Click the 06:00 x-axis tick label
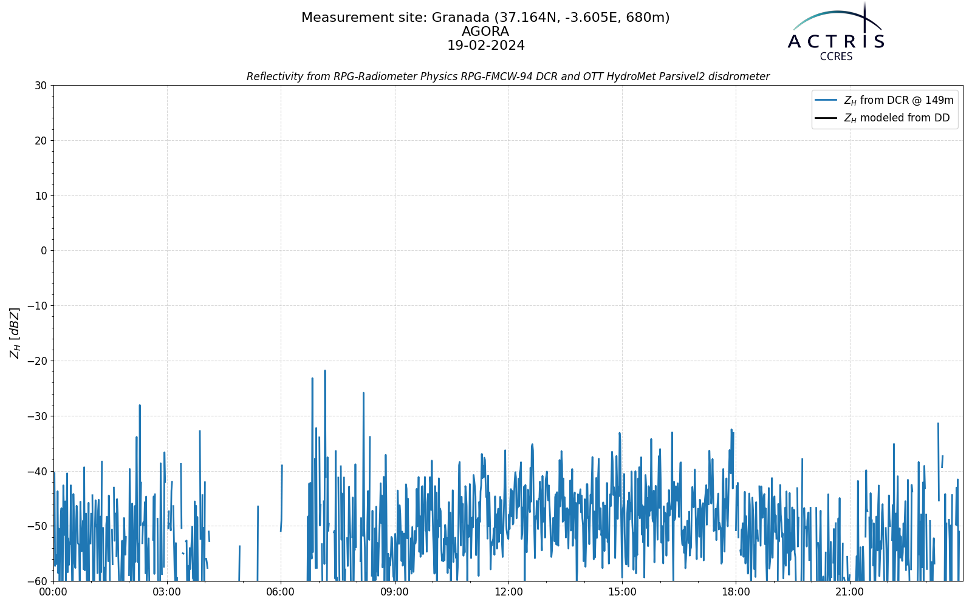972x607 pixels. [281, 591]
